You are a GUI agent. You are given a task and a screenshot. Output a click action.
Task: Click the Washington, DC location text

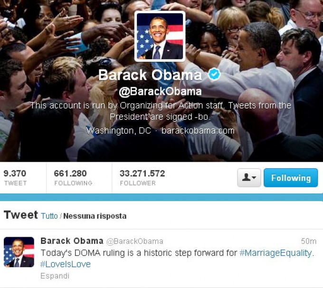coord(118,130)
